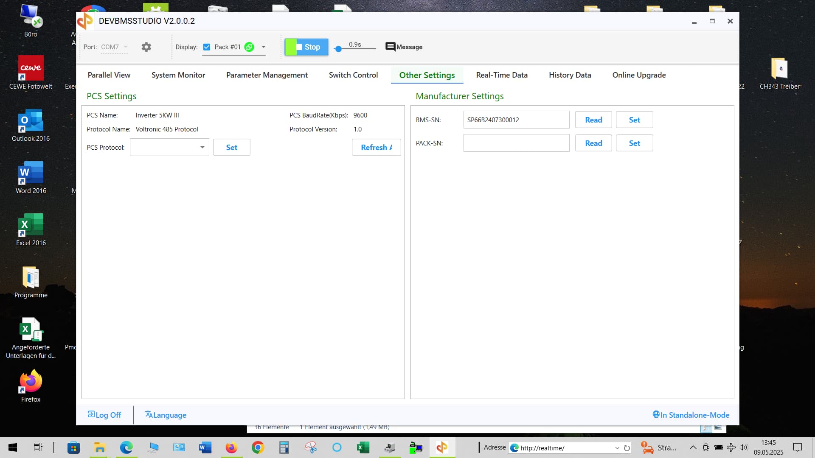Show hidden system tray icons
This screenshot has height=458, width=815.
tap(693, 447)
